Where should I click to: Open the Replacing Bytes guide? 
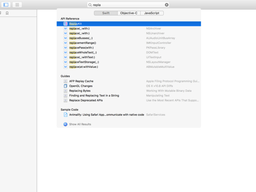(x=129, y=91)
